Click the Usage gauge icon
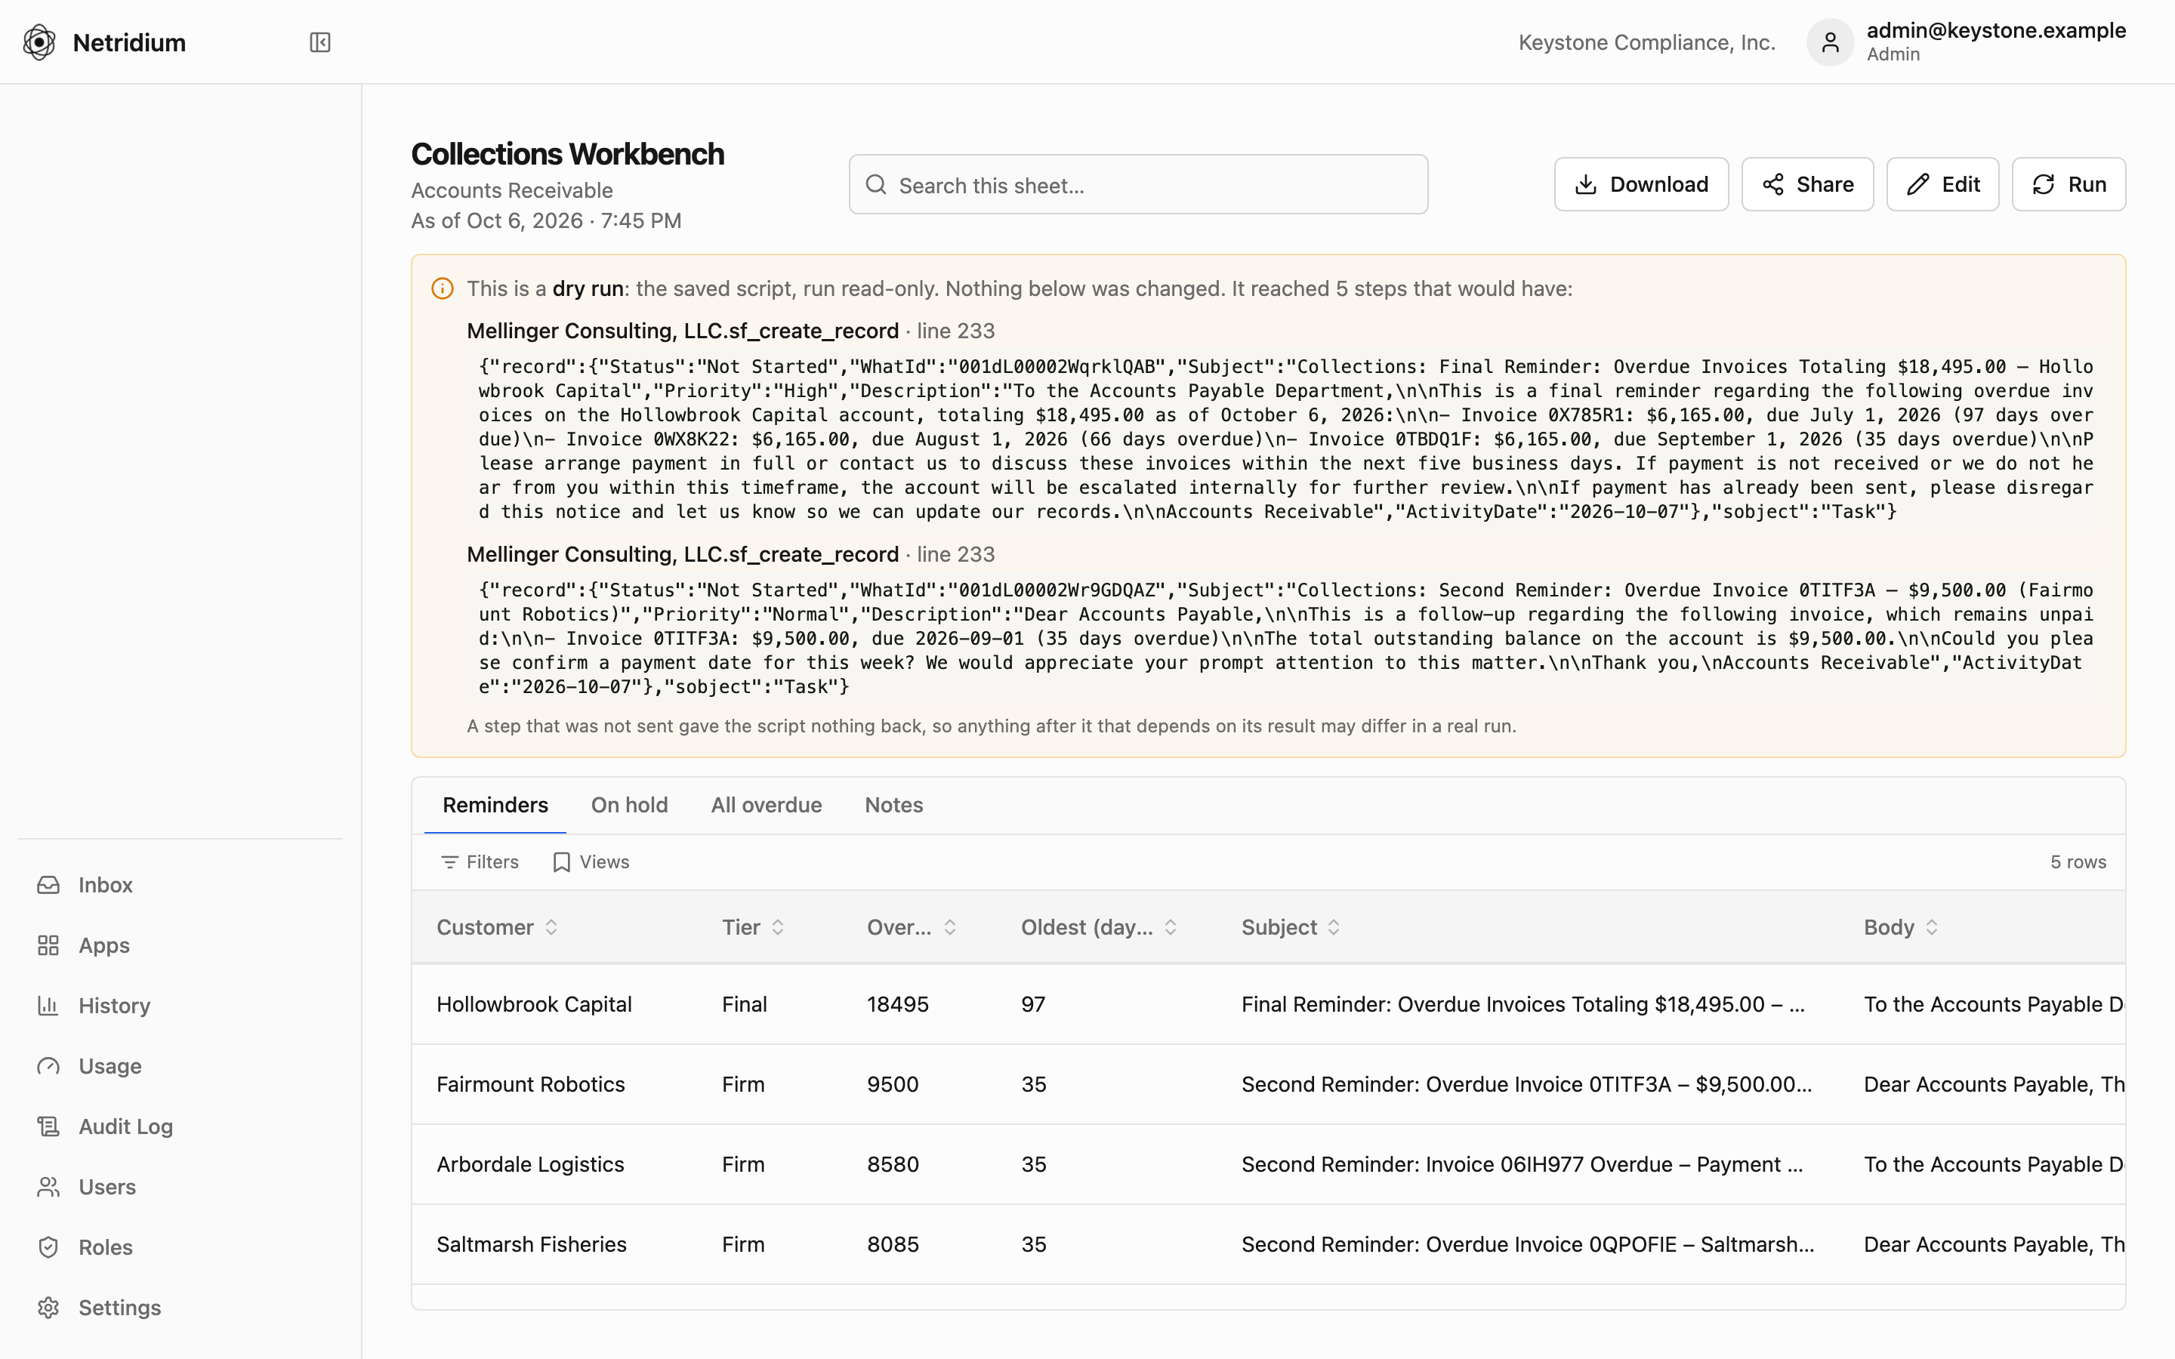Screen dimensions: 2175x1359 [x=48, y=1066]
